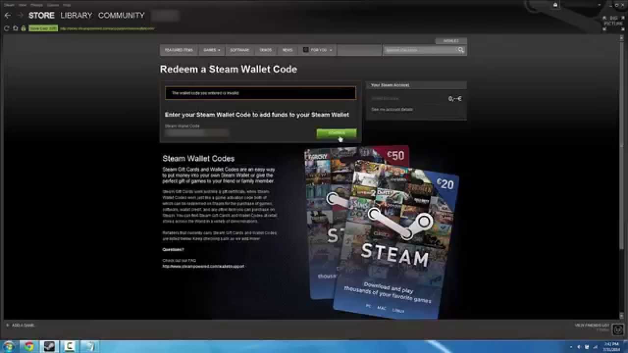Open See my account details link

[392, 109]
